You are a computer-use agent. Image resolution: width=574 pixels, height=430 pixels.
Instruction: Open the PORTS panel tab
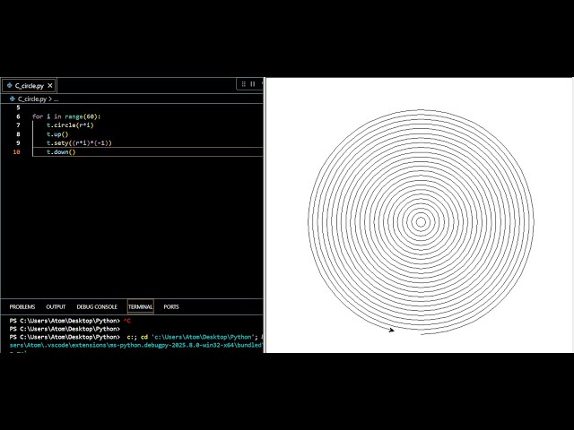pyautogui.click(x=171, y=306)
